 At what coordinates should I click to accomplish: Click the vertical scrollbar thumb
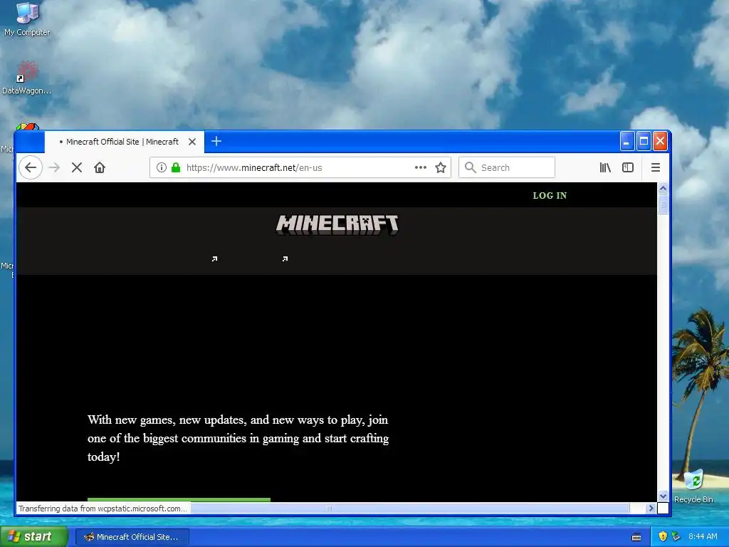(x=663, y=204)
